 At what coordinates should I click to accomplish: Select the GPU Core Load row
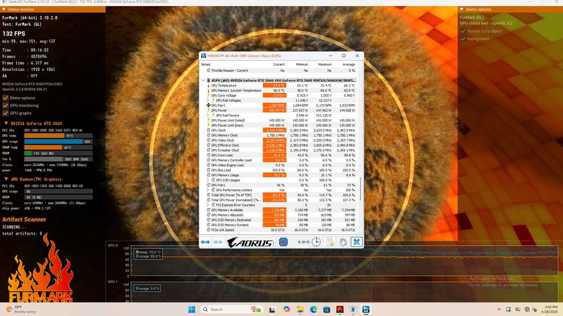(x=281, y=155)
